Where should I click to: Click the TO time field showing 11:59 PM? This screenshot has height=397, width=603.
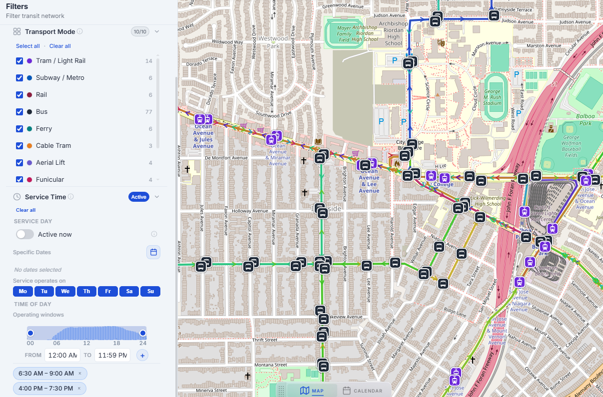pyautogui.click(x=112, y=356)
